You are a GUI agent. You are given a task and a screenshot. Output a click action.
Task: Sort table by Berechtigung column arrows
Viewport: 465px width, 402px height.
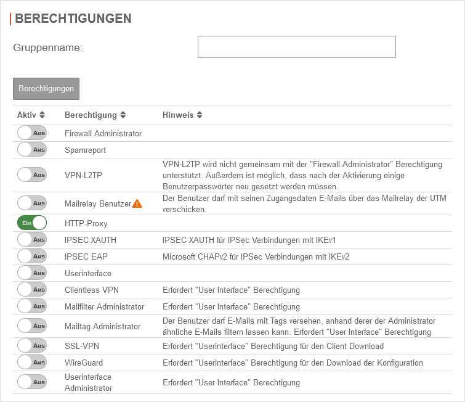coord(123,115)
